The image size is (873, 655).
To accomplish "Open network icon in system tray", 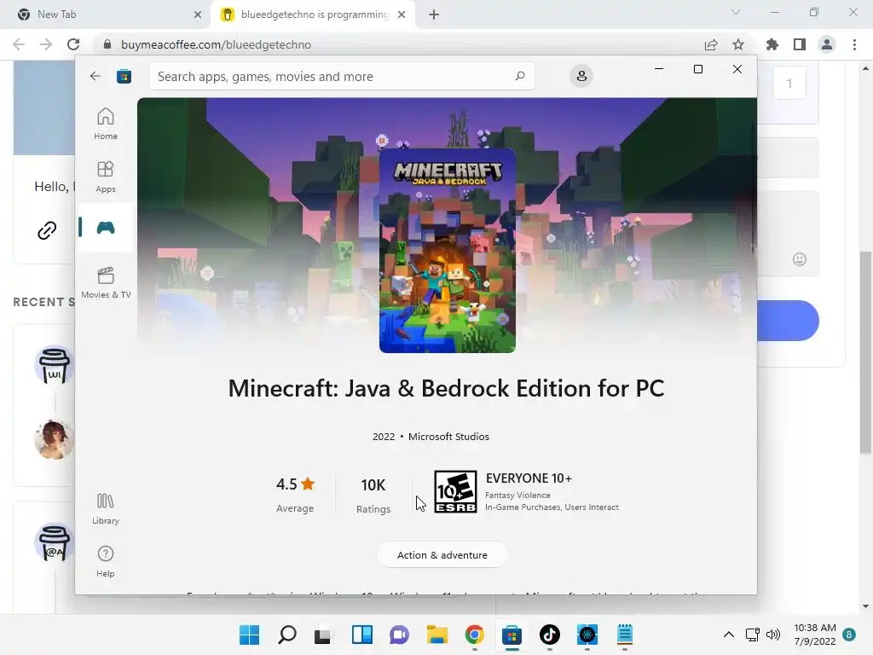I will pyautogui.click(x=752, y=635).
